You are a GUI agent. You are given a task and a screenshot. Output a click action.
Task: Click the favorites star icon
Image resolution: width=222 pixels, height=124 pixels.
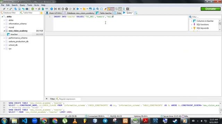coord(41,13)
